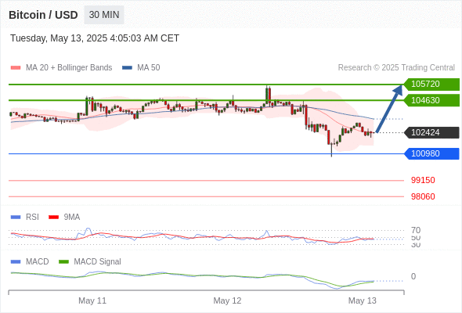Viewport: 462px width, 313px height.
Task: Click the May 11 date axis label
Action: (x=92, y=300)
